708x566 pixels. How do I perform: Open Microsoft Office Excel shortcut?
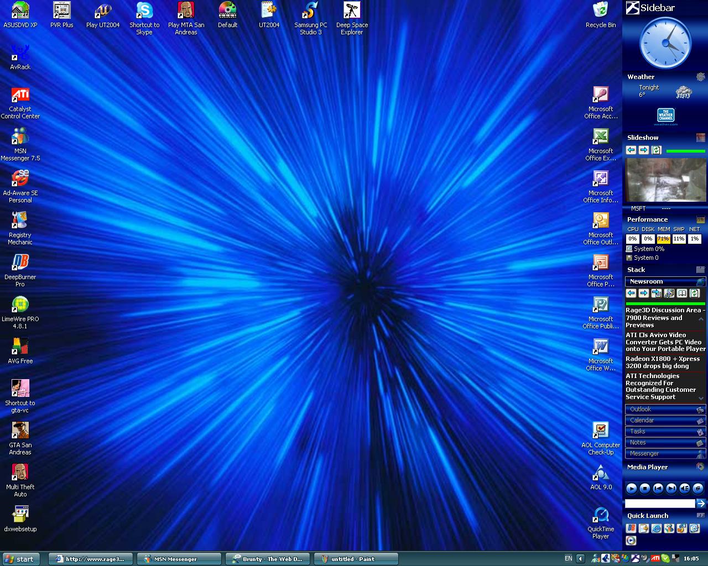(x=601, y=145)
